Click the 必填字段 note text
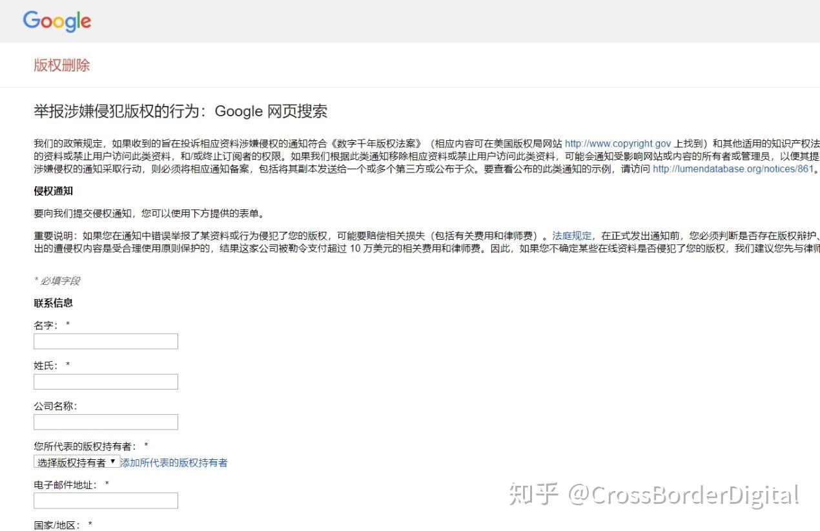The image size is (820, 531). [x=57, y=281]
